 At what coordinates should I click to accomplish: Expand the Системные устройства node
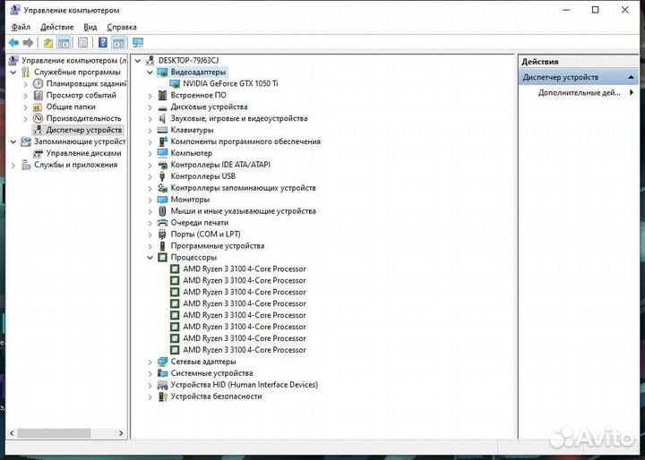pos(150,373)
